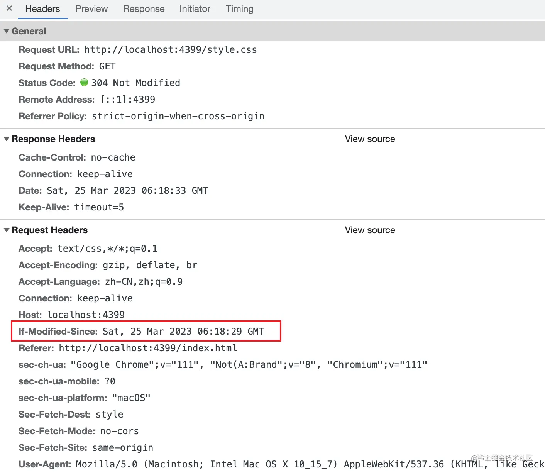Screen dimensions: 545x474
Task: Click the Request URL label
Action: pos(49,50)
